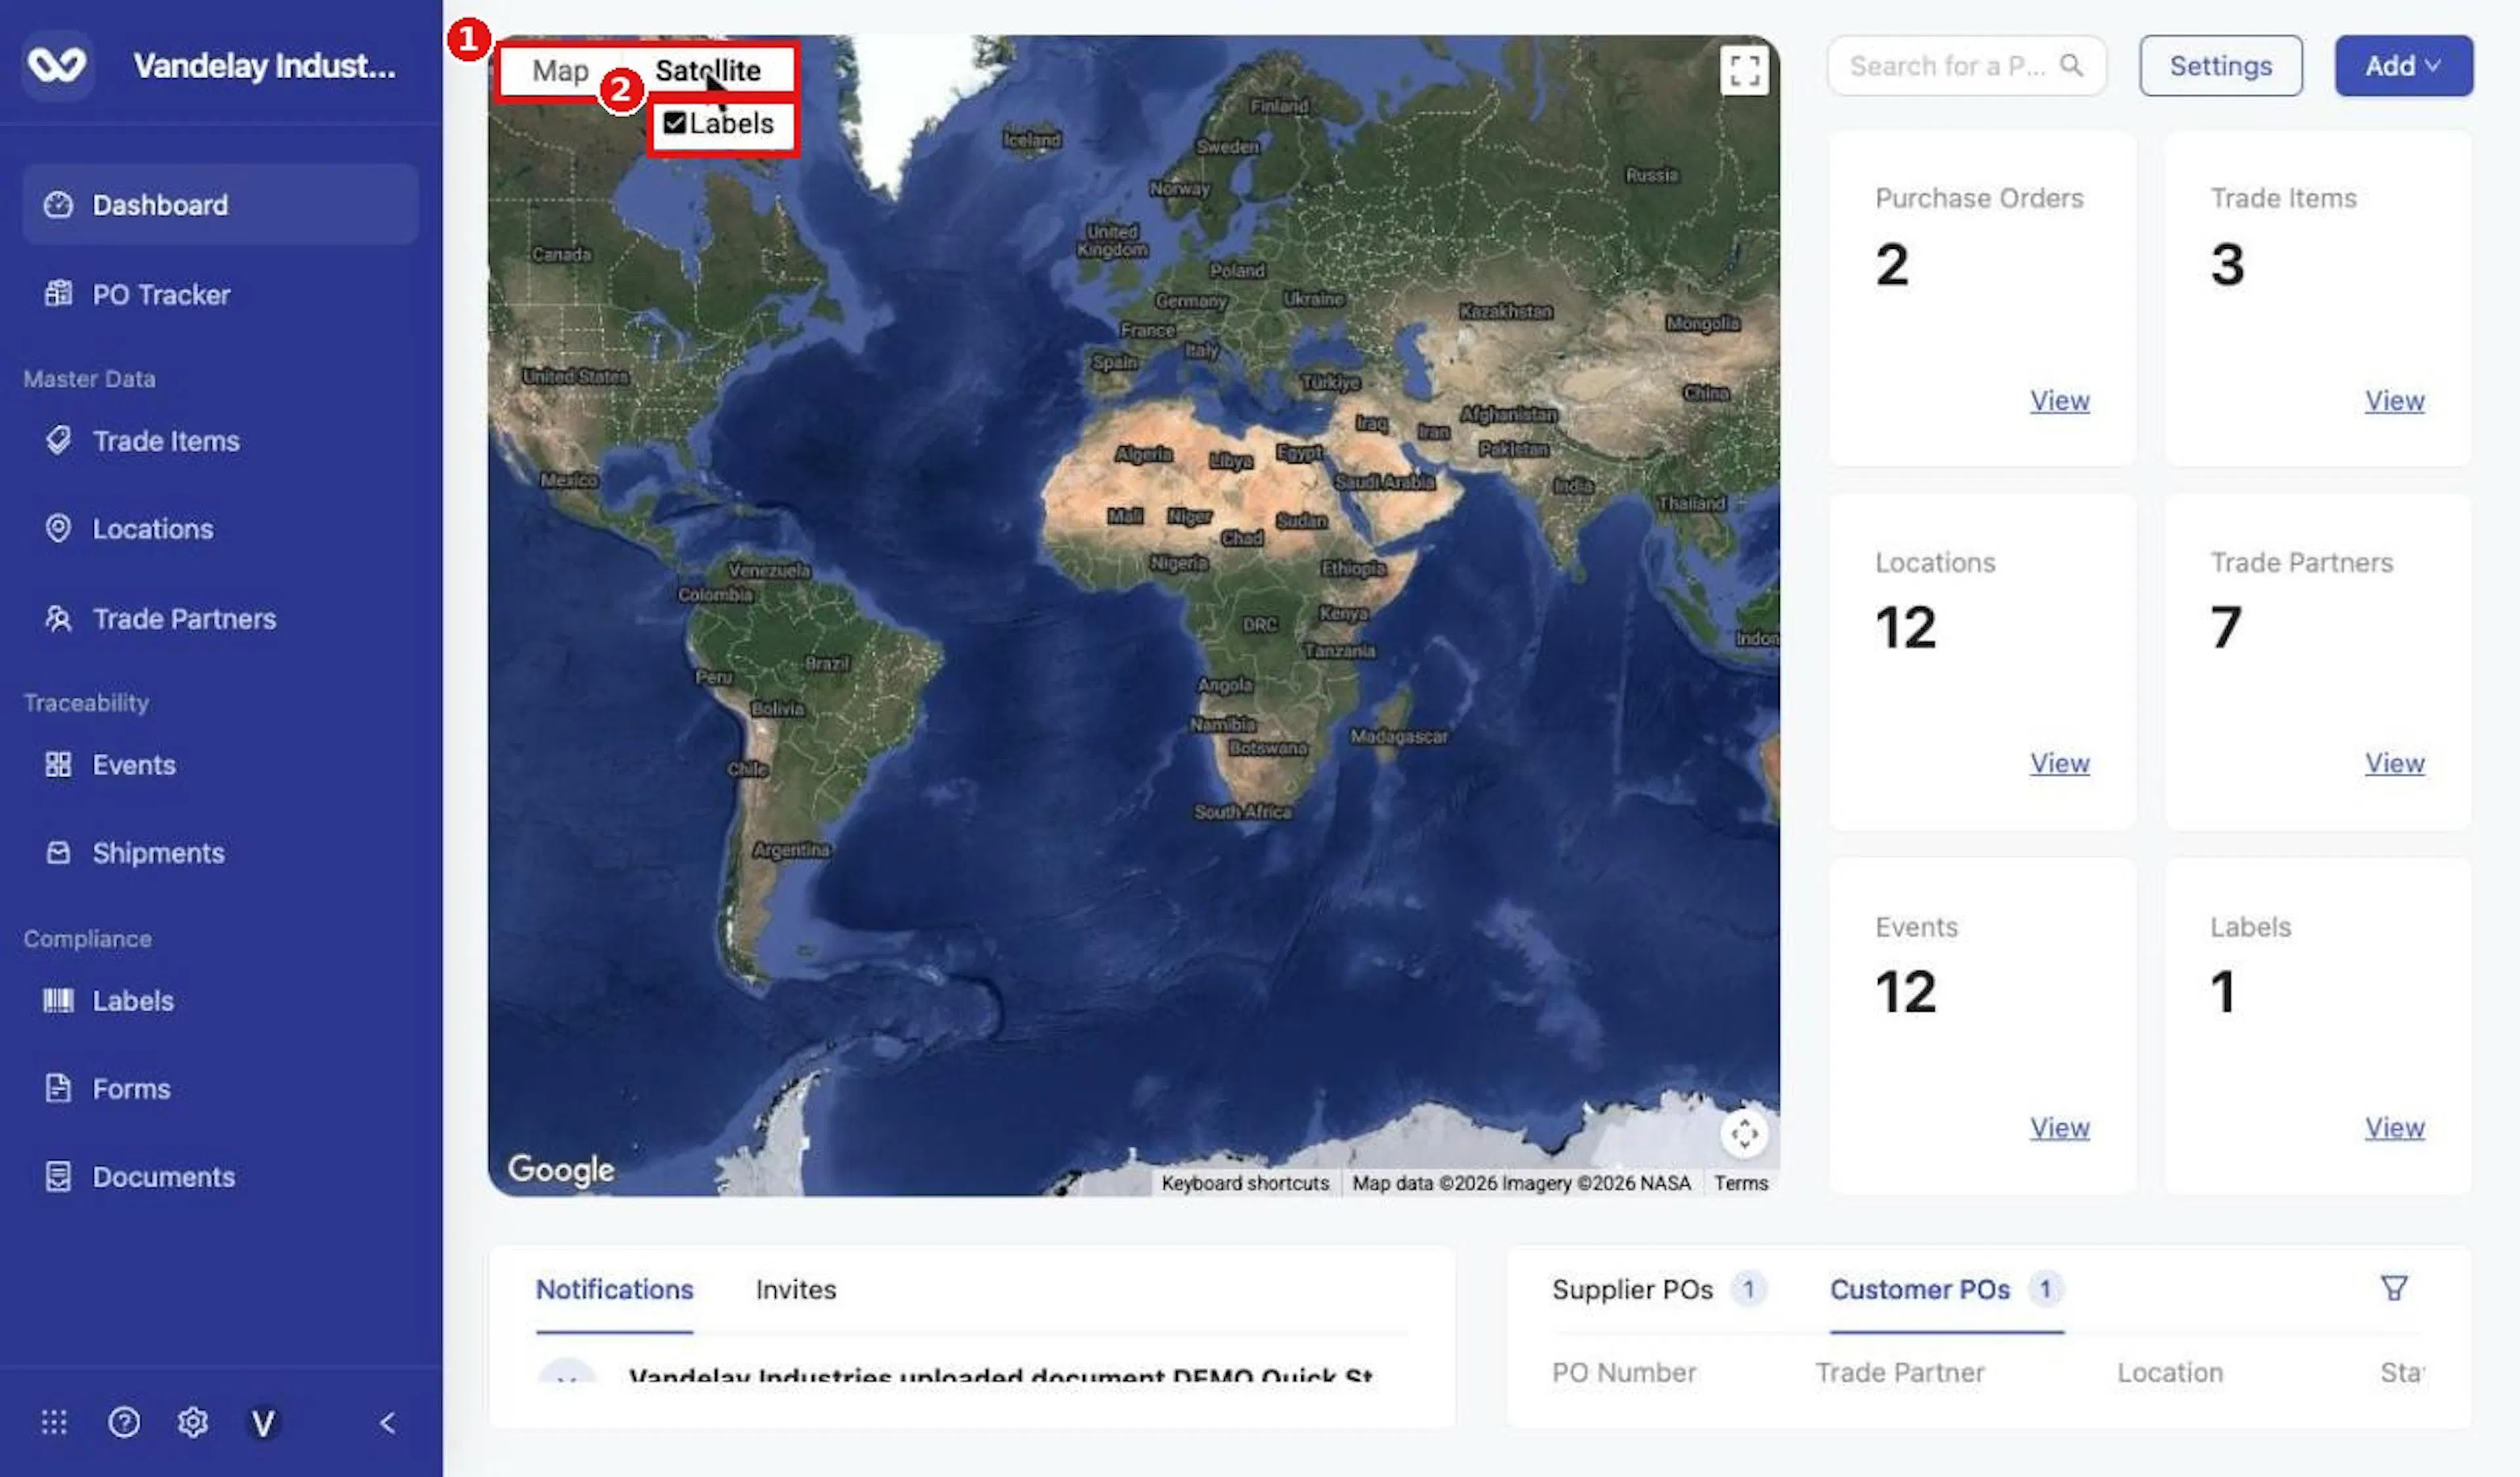Click the search field for a PO
This screenshot has height=1477, width=2520.
pos(1966,66)
